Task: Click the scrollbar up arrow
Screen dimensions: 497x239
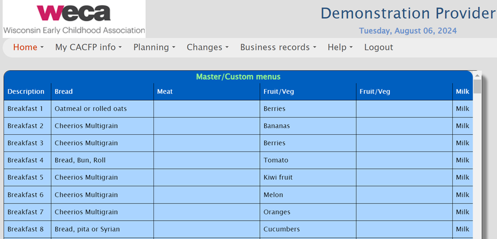Action: point(477,74)
